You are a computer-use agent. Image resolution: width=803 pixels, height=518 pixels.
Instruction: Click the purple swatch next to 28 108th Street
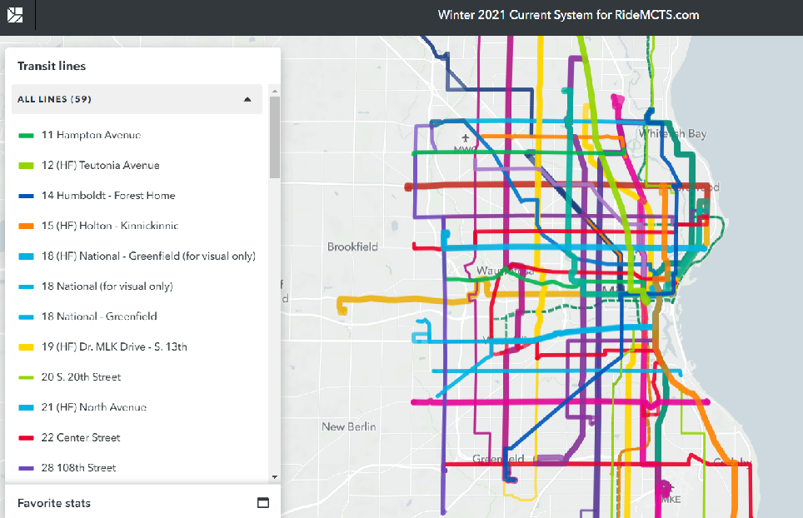25,467
